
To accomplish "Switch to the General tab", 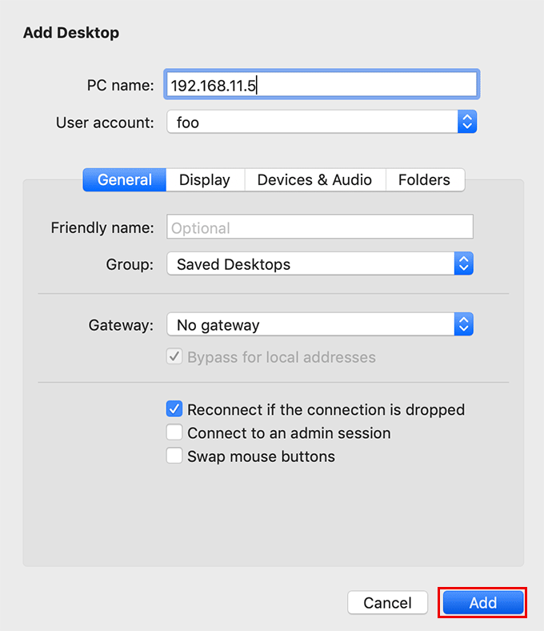I will (125, 180).
